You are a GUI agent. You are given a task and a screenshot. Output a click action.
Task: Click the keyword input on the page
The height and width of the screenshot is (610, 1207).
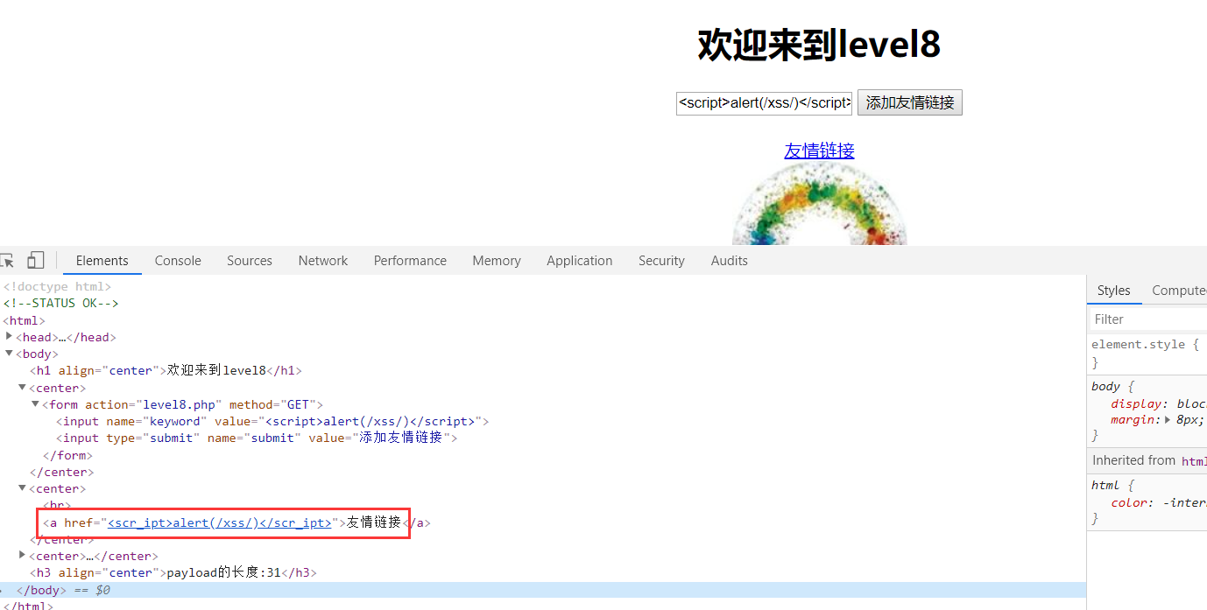coord(764,102)
